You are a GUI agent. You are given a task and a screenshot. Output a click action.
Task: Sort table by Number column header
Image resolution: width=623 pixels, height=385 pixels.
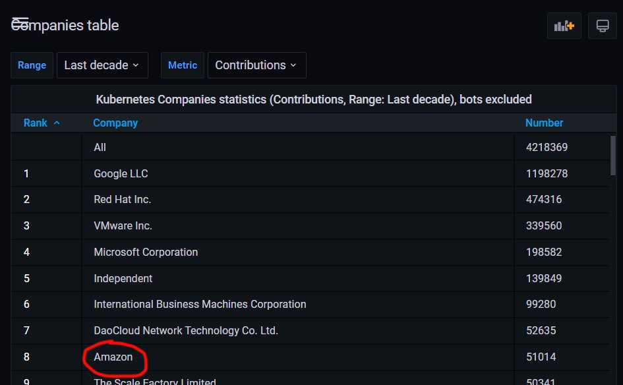coord(544,123)
